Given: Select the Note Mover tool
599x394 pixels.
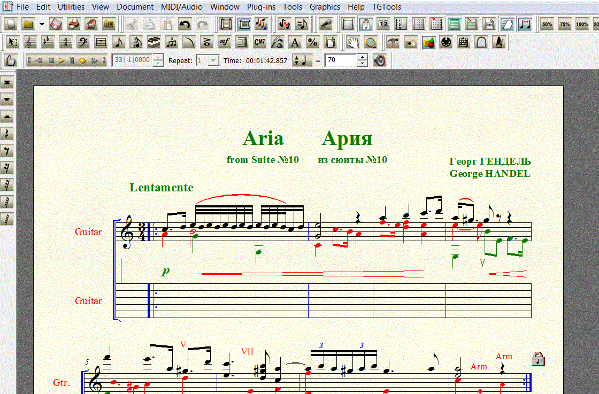Looking at the screenshot, I should pyautogui.click(x=411, y=42).
